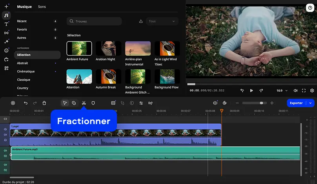
Task: Open the transition wizard icon
Action: pos(150,103)
